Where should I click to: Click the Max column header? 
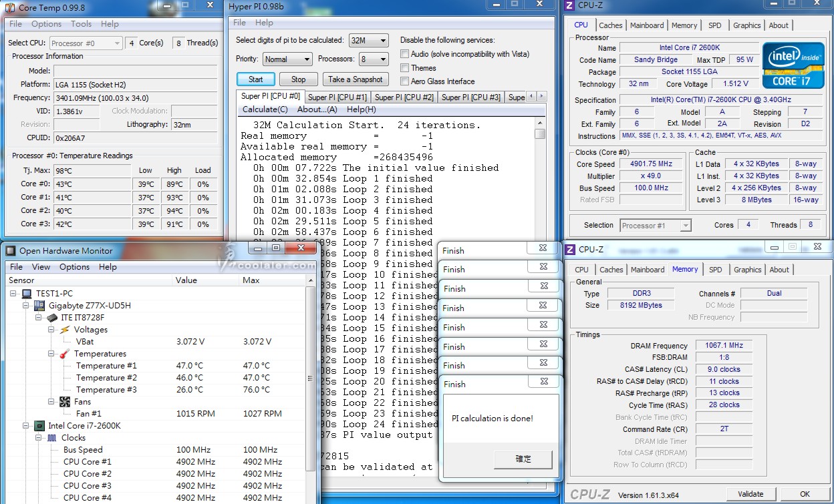pos(273,280)
